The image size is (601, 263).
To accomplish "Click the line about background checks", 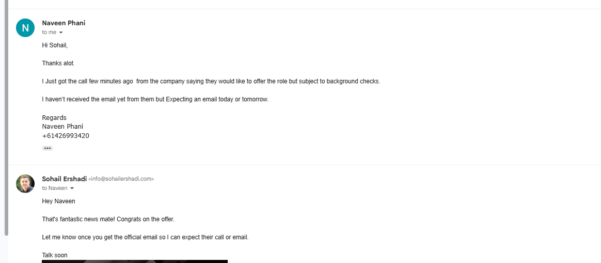I will (x=211, y=81).
